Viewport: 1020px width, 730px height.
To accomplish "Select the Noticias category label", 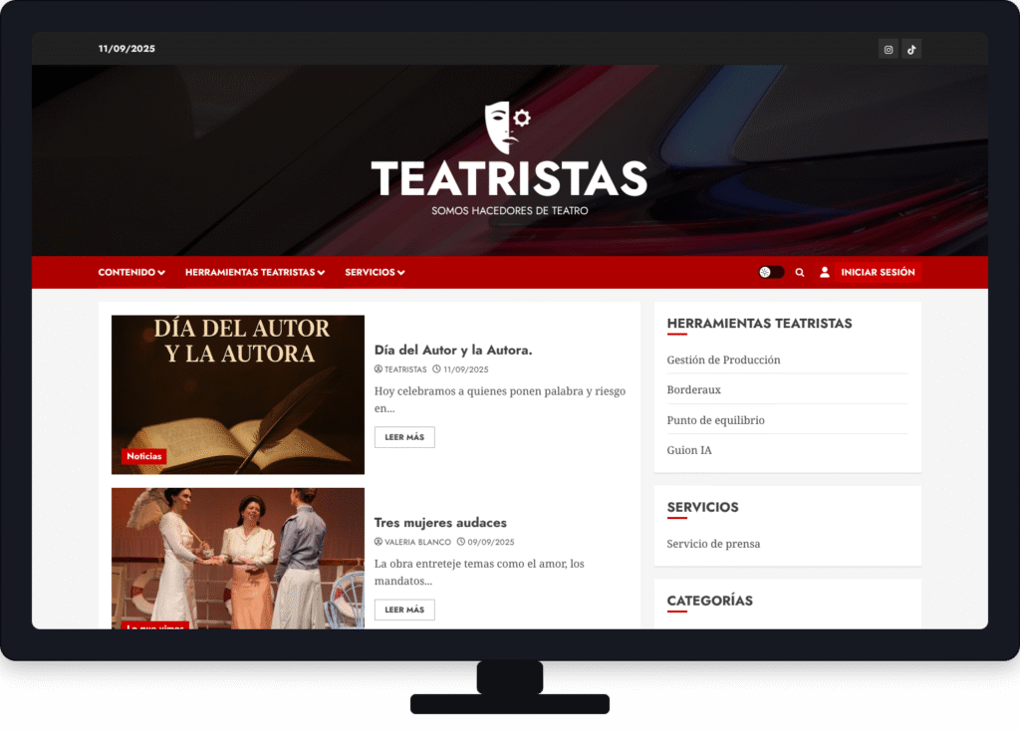I will (143, 456).
